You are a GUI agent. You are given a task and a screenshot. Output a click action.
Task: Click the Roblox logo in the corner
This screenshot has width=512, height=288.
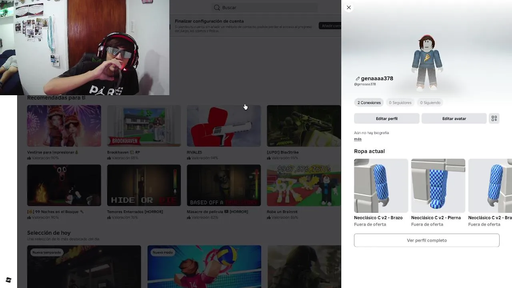(x=8, y=280)
